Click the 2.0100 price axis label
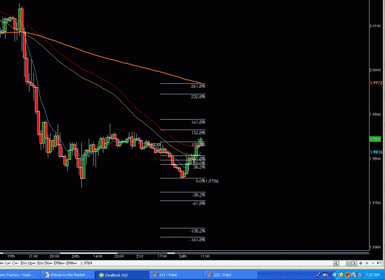Screen dimensions: 385x280 375,26
